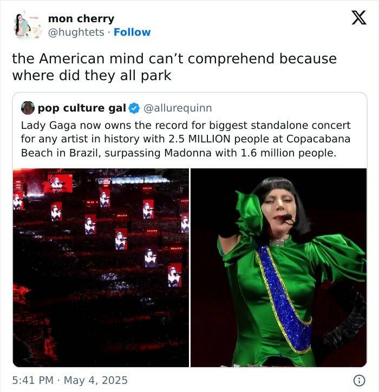Click pop culture gal's small avatar
This screenshot has width=379, height=392.
click(x=28, y=108)
